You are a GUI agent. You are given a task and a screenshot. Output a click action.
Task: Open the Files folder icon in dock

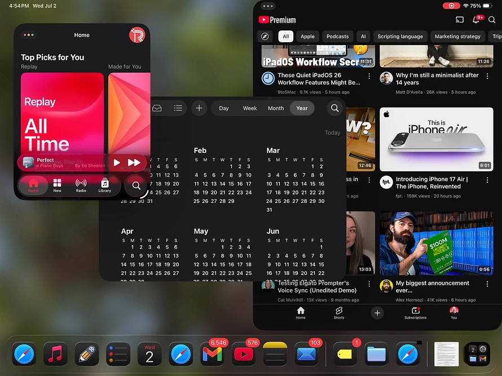(x=376, y=354)
